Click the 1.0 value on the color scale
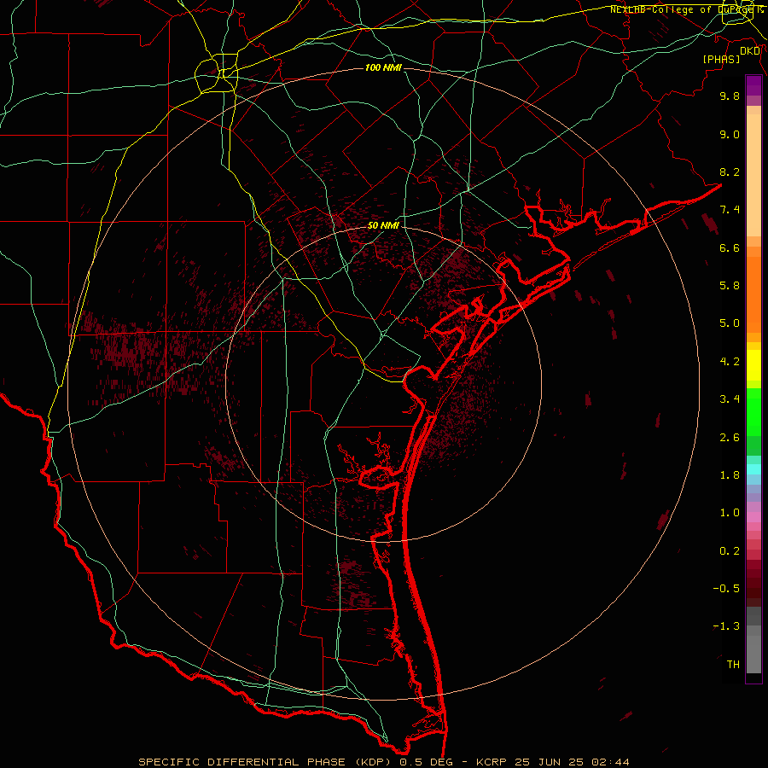Image resolution: width=768 pixels, height=768 pixels. pos(730,513)
